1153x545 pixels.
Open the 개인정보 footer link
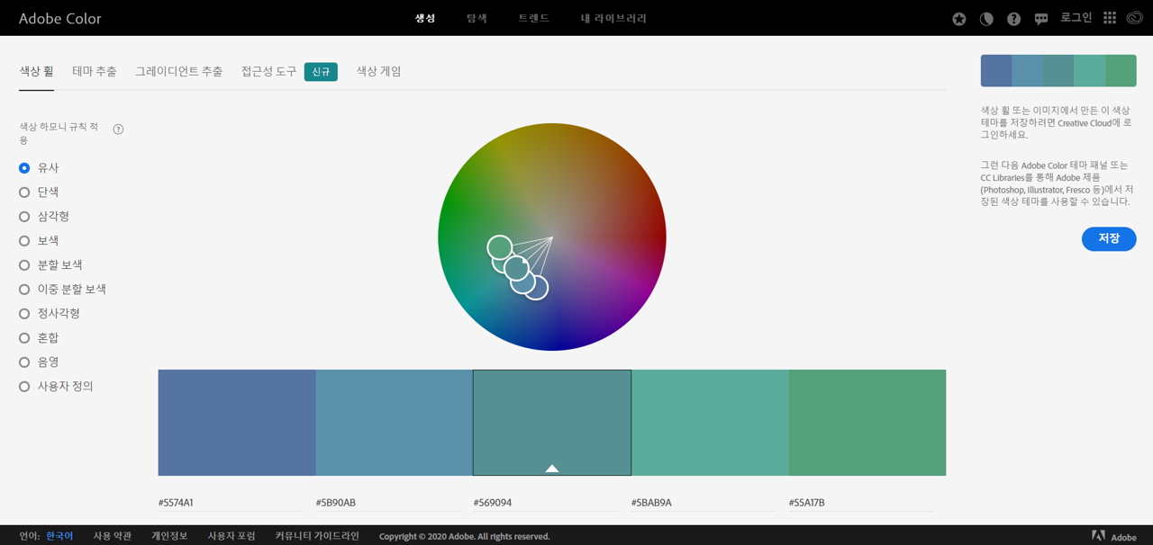[x=169, y=536]
